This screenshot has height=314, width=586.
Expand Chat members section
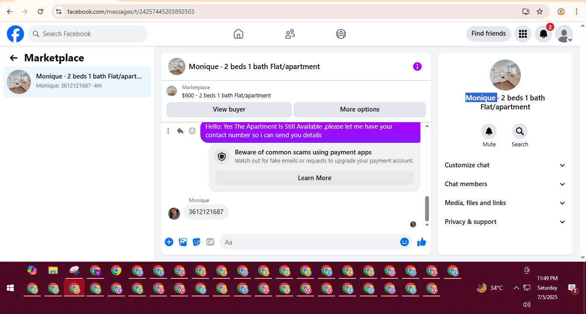tap(505, 184)
